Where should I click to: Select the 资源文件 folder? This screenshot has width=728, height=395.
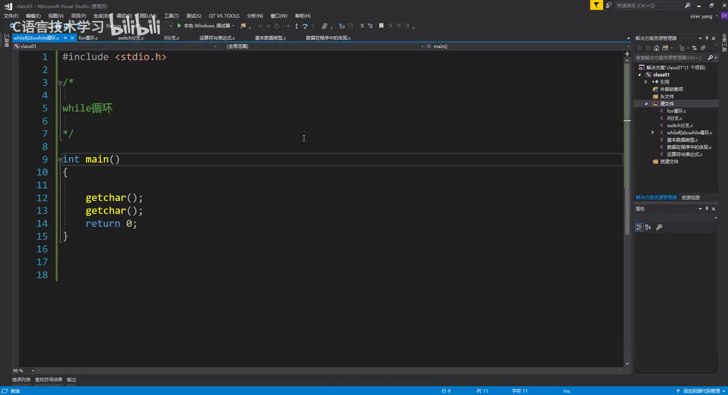pyautogui.click(x=669, y=162)
